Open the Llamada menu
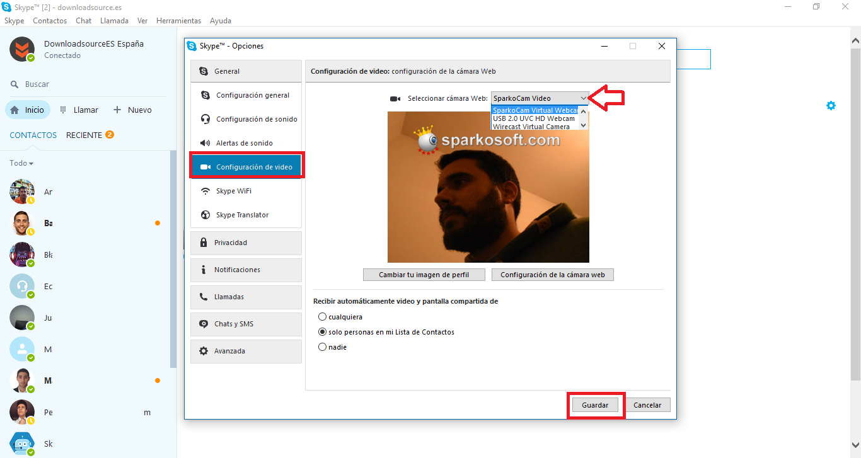Screen dimensions: 861x458 click(x=114, y=21)
